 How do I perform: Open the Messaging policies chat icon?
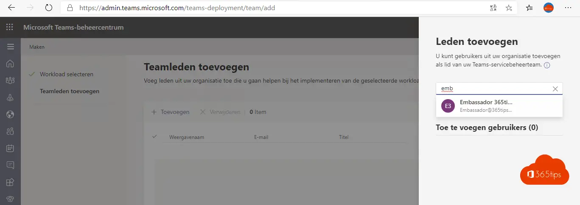10,165
